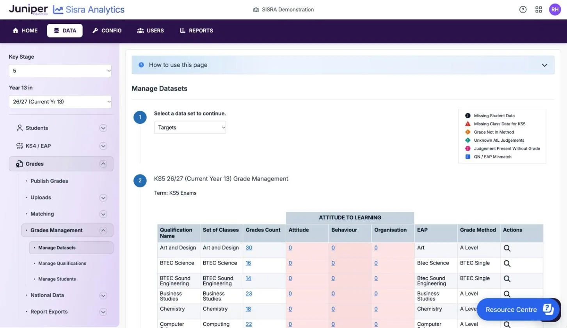The width and height of the screenshot is (567, 328).
Task: Open the RH user avatar menu
Action: coord(555,10)
